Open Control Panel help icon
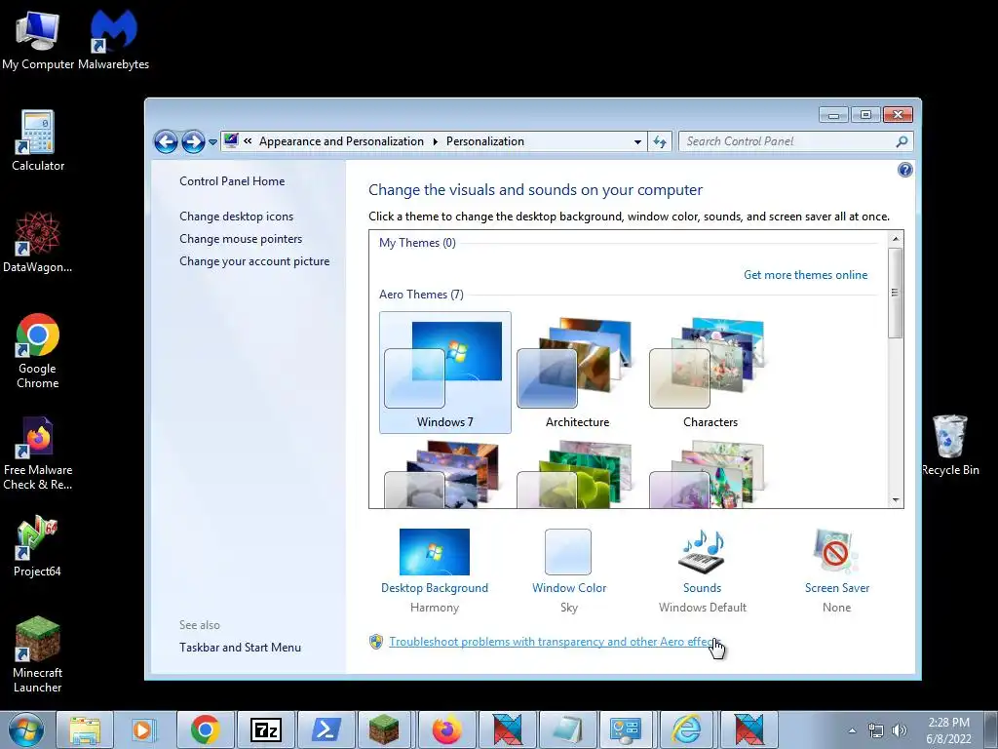The image size is (998, 749). point(904,170)
